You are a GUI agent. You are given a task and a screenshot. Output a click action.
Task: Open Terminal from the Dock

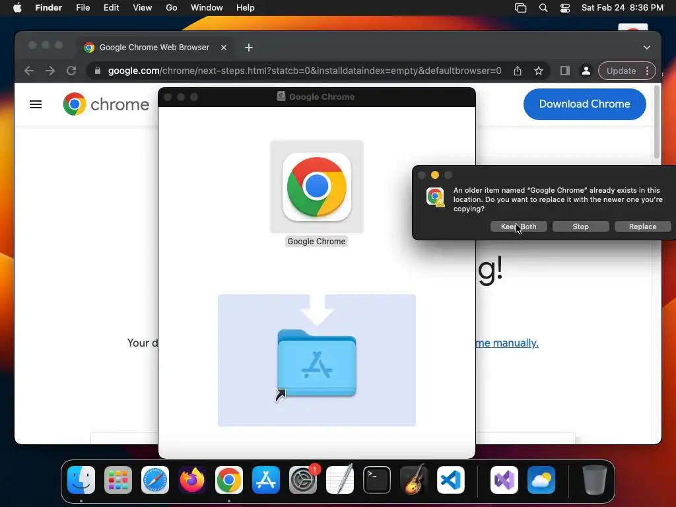pyautogui.click(x=377, y=480)
